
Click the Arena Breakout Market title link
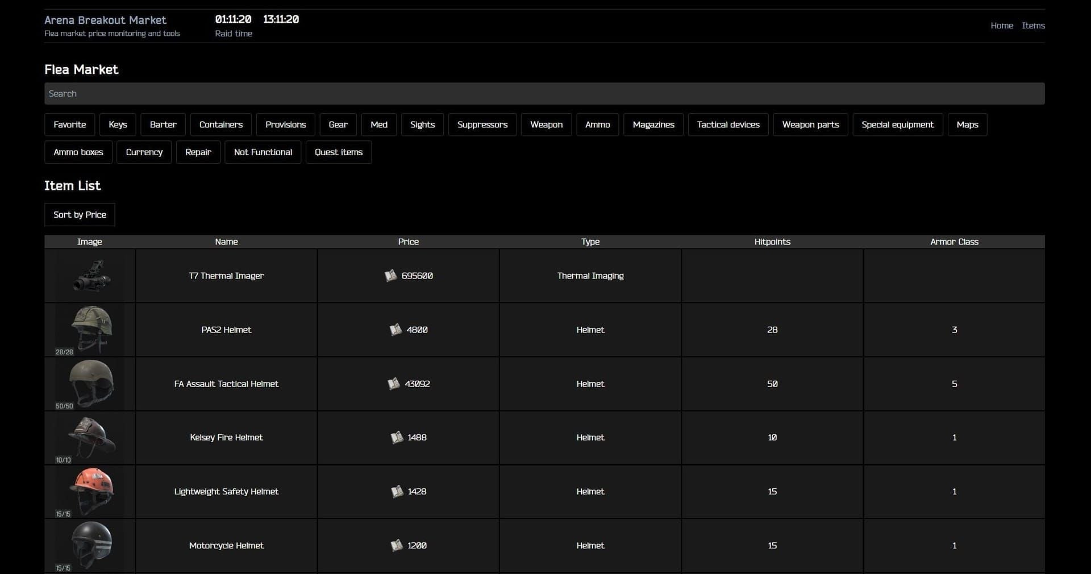click(106, 20)
